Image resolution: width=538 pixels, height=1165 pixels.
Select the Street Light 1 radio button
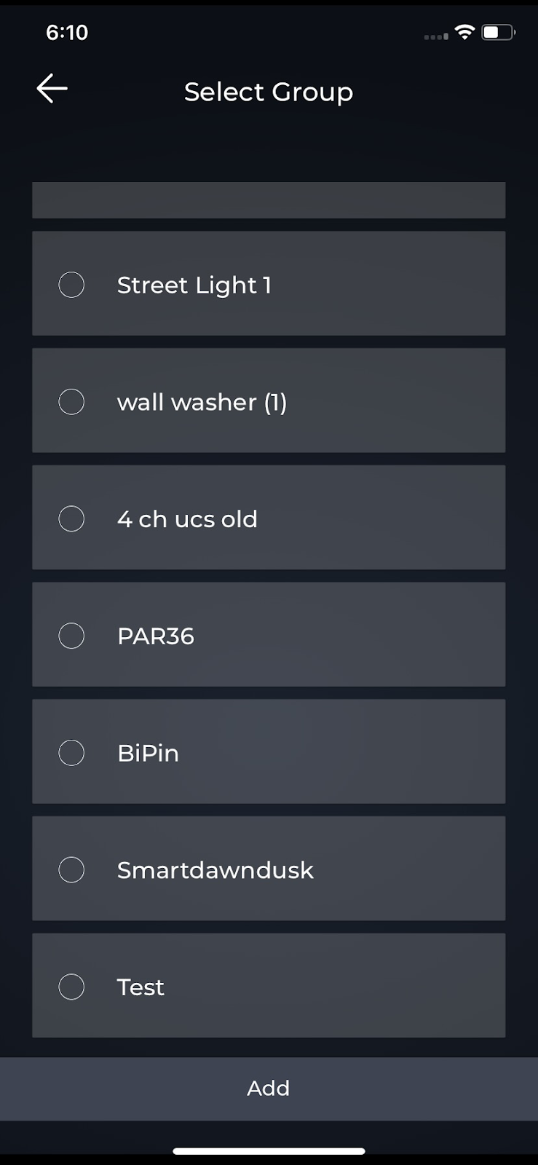click(71, 285)
